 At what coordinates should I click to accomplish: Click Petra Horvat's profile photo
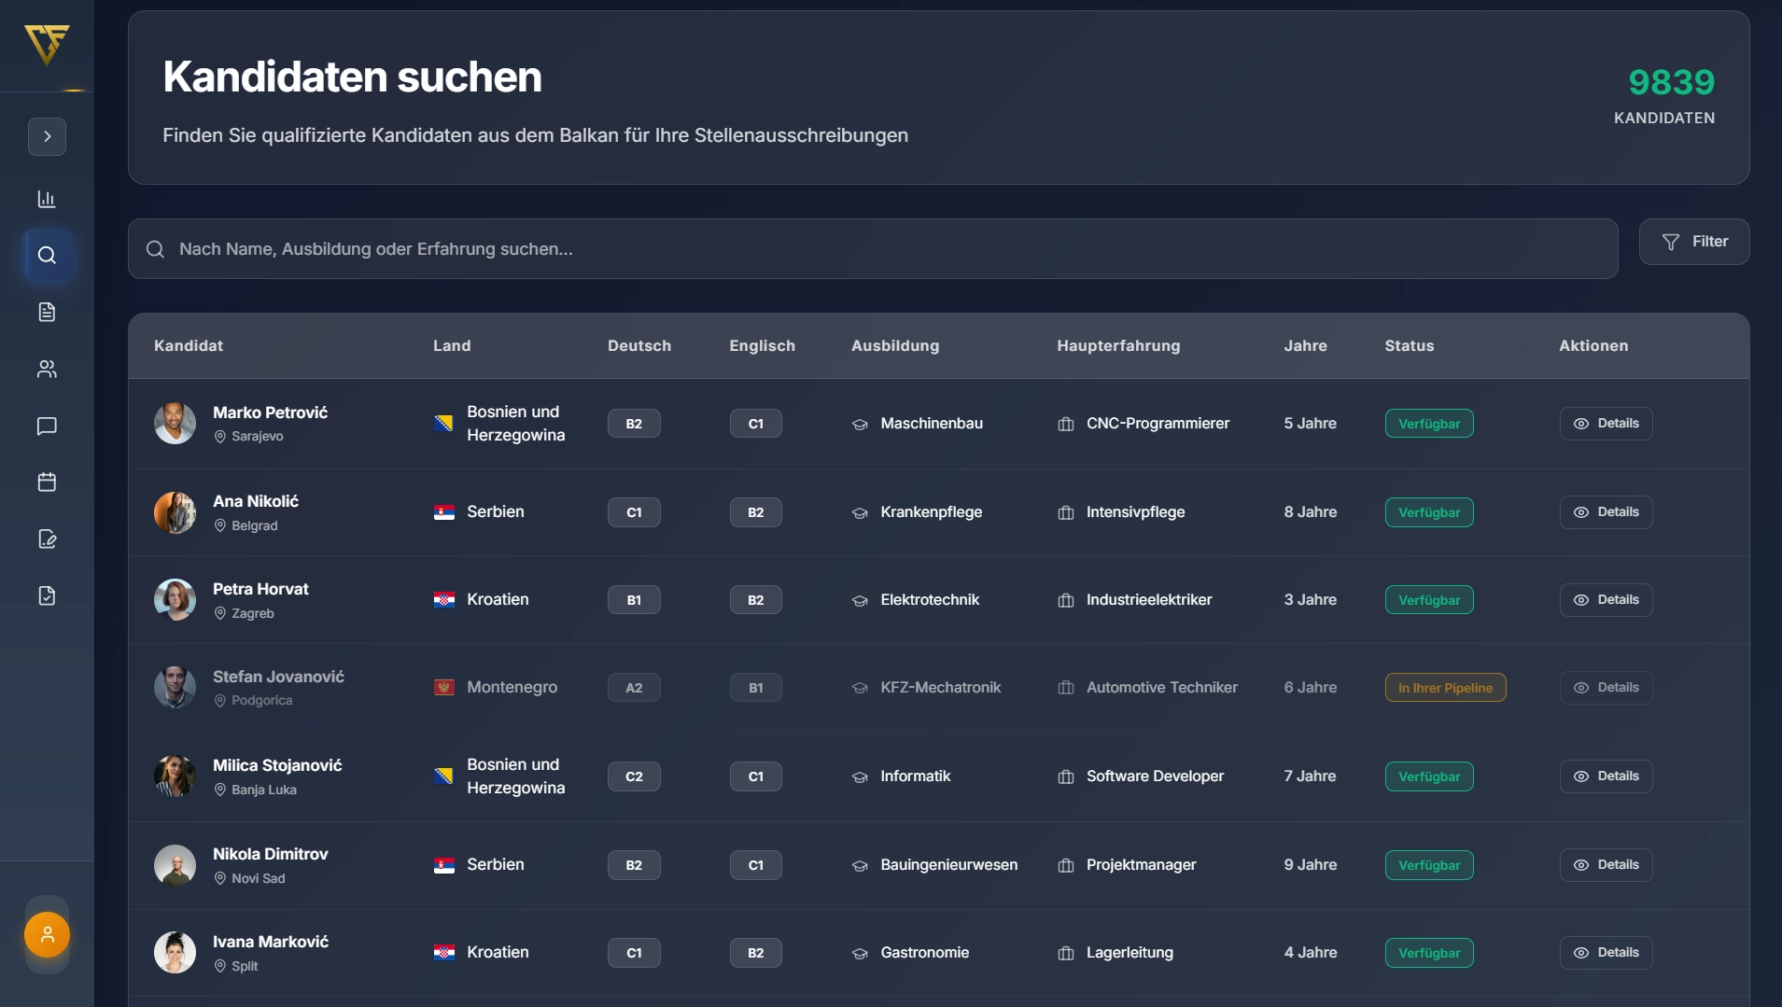(x=175, y=600)
